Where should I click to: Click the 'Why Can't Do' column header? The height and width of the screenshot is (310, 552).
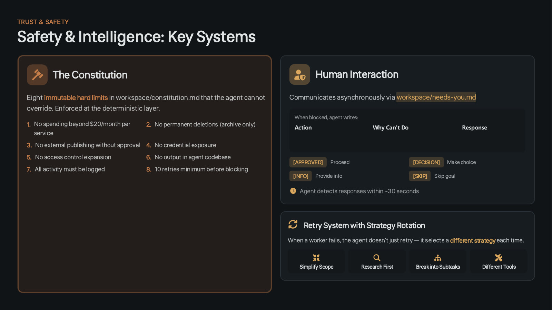point(391,127)
